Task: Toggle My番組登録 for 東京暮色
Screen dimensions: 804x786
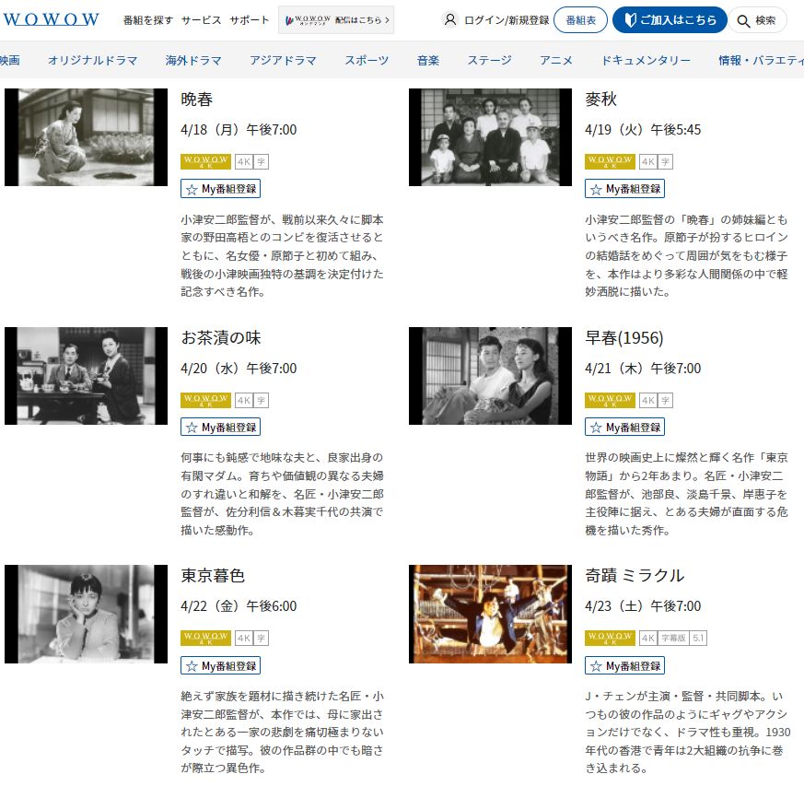Action: tap(220, 665)
